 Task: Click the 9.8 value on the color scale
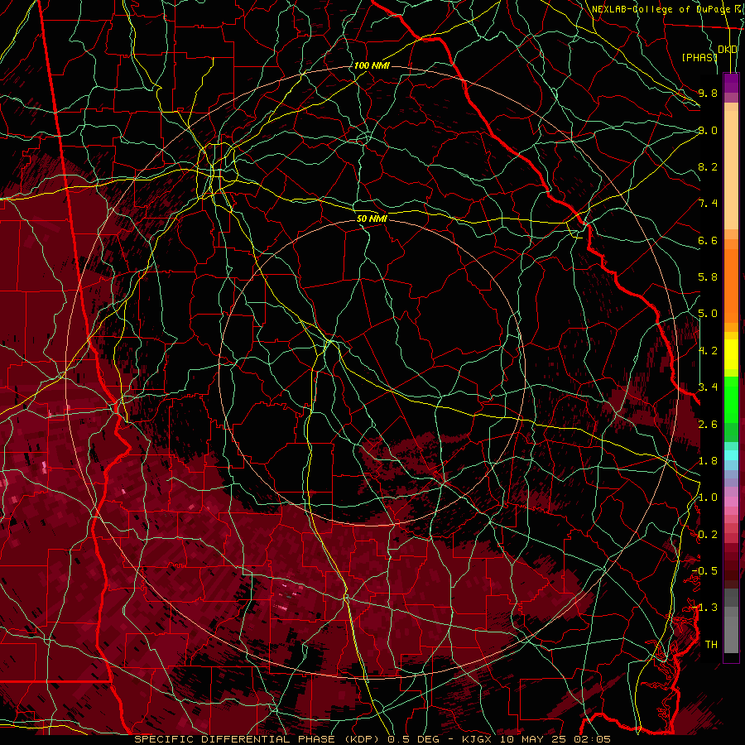(x=708, y=93)
